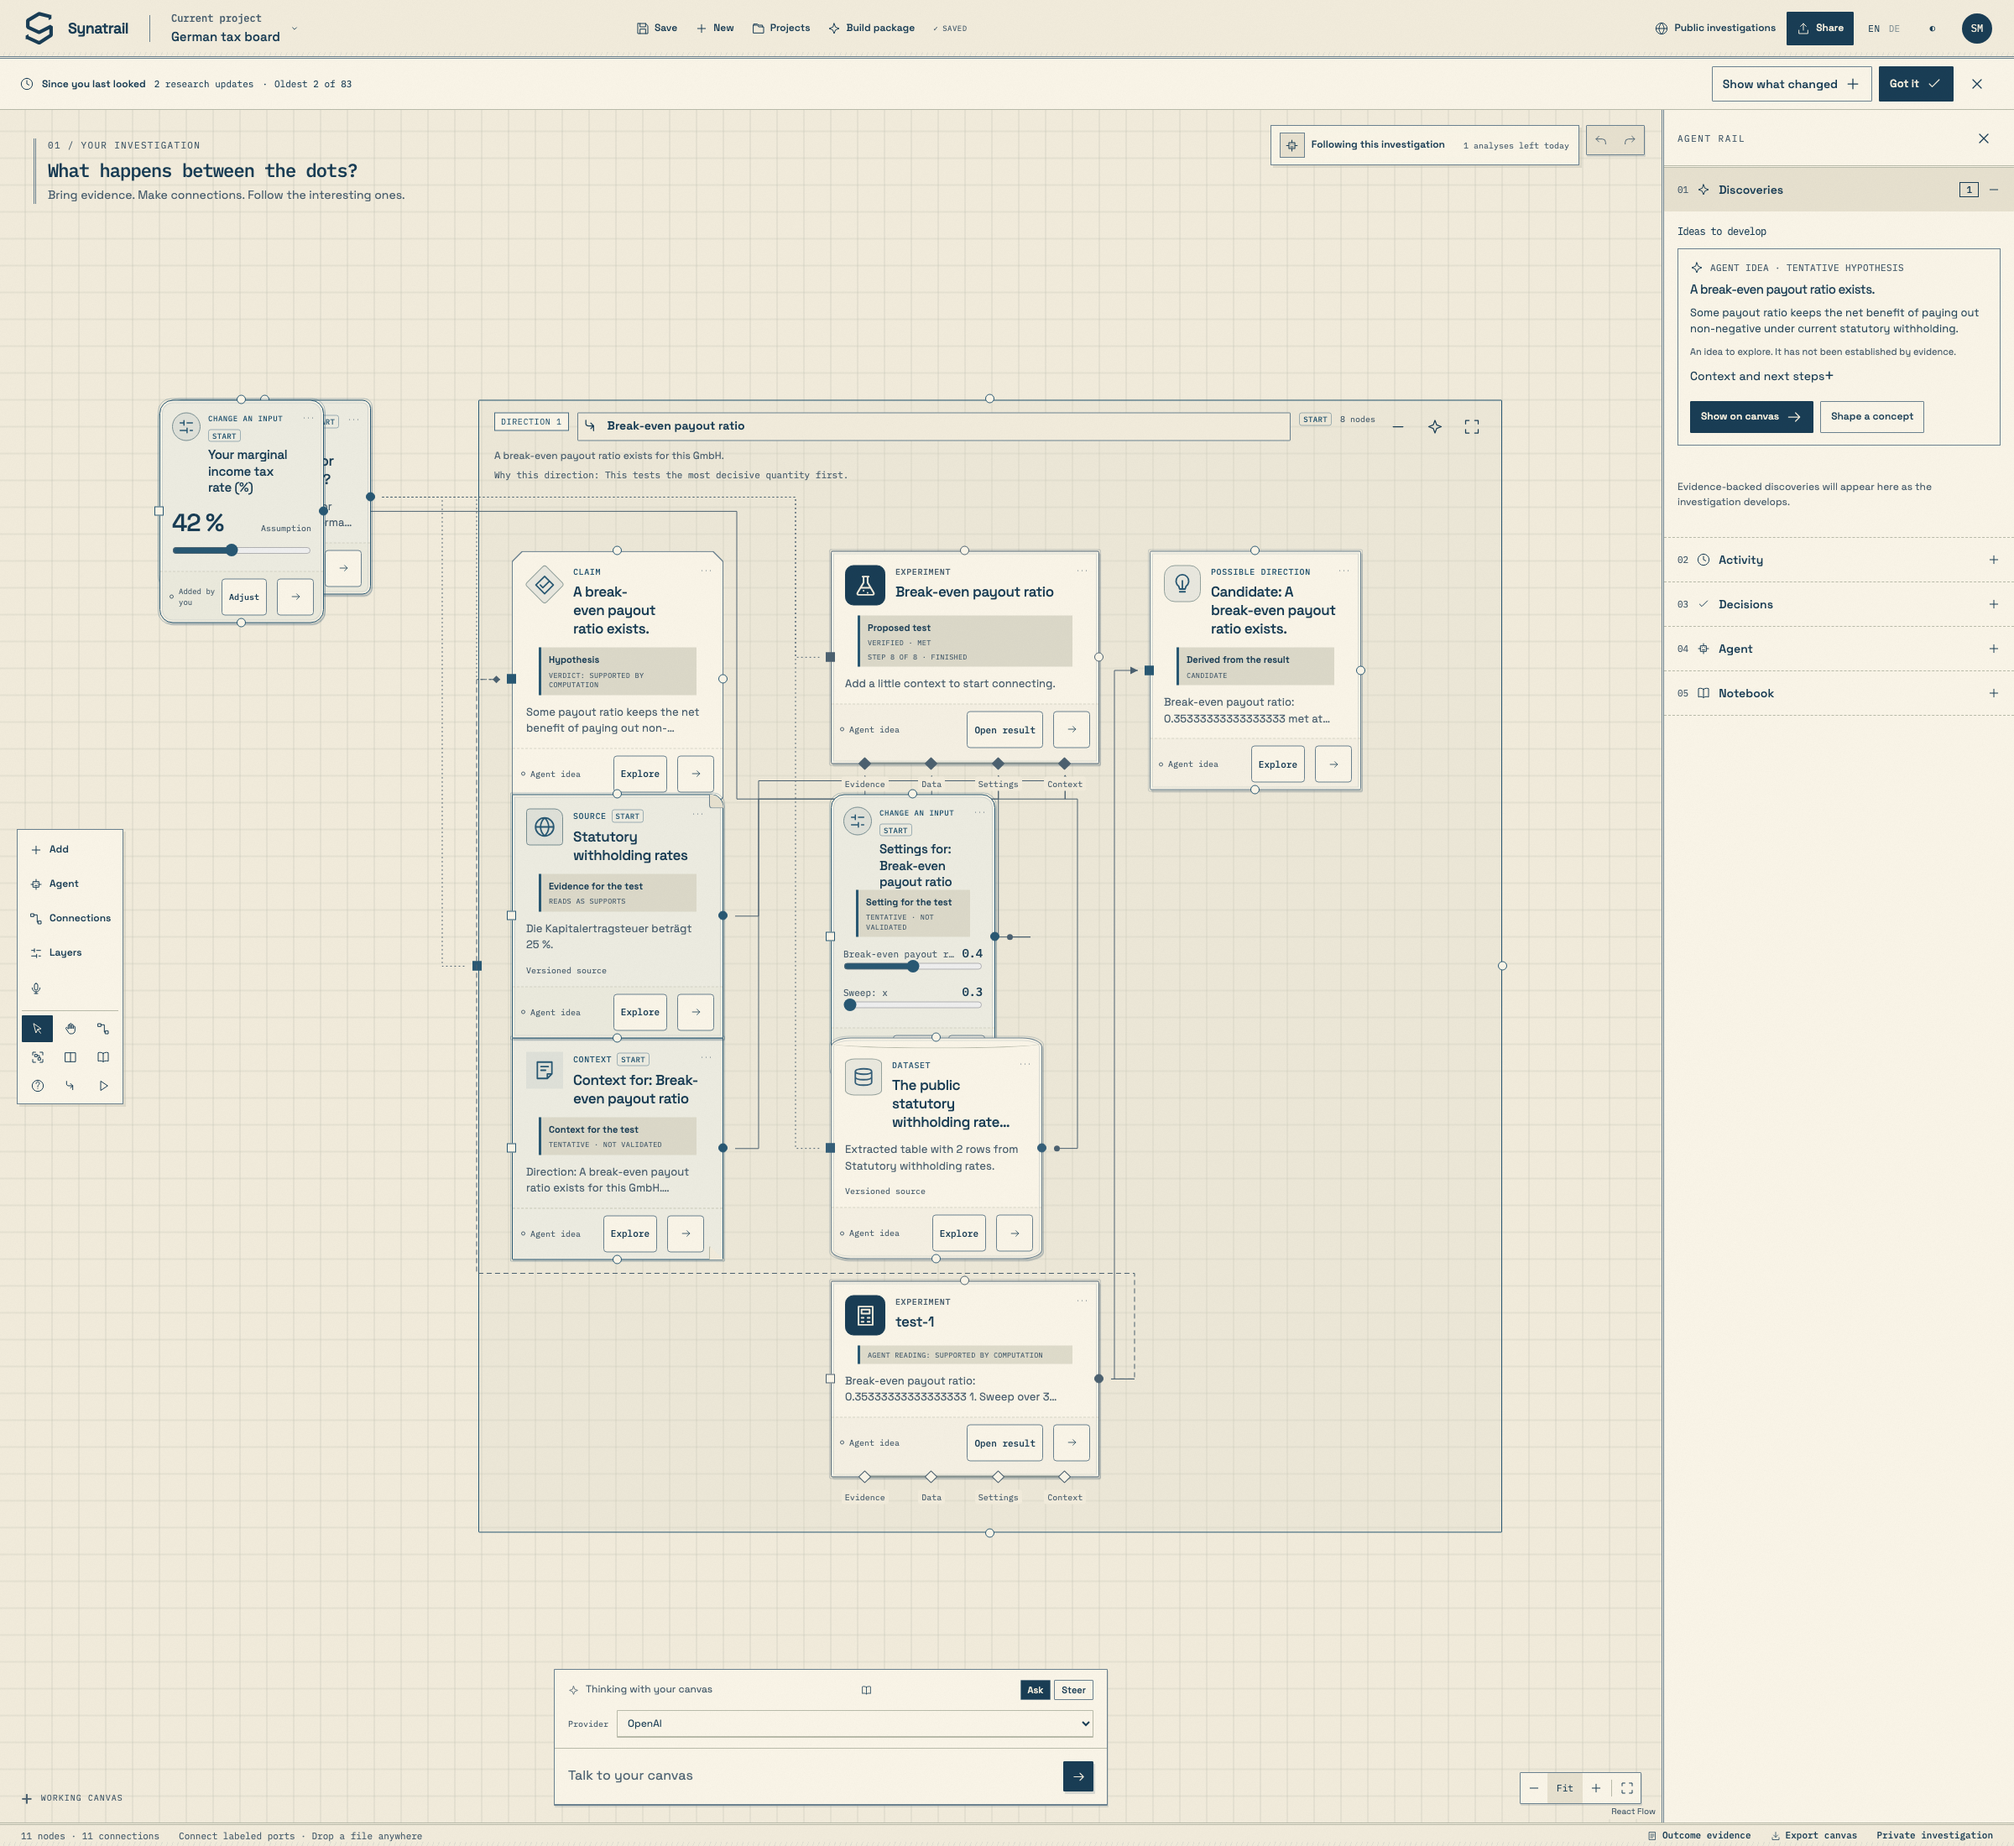The image size is (2014, 1846).
Task: Click the marginal income tax rate slider
Action: 241,550
